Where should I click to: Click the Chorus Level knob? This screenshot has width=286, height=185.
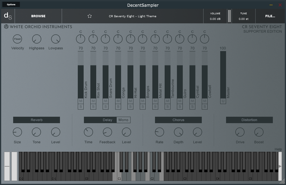click(197, 132)
